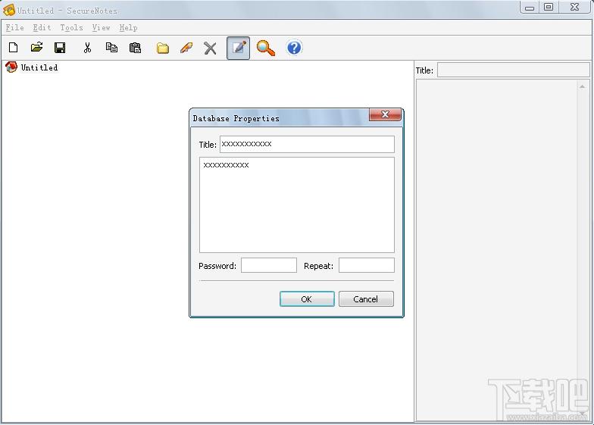Close the Database Properties dialog
The height and width of the screenshot is (425, 594).
(x=385, y=114)
